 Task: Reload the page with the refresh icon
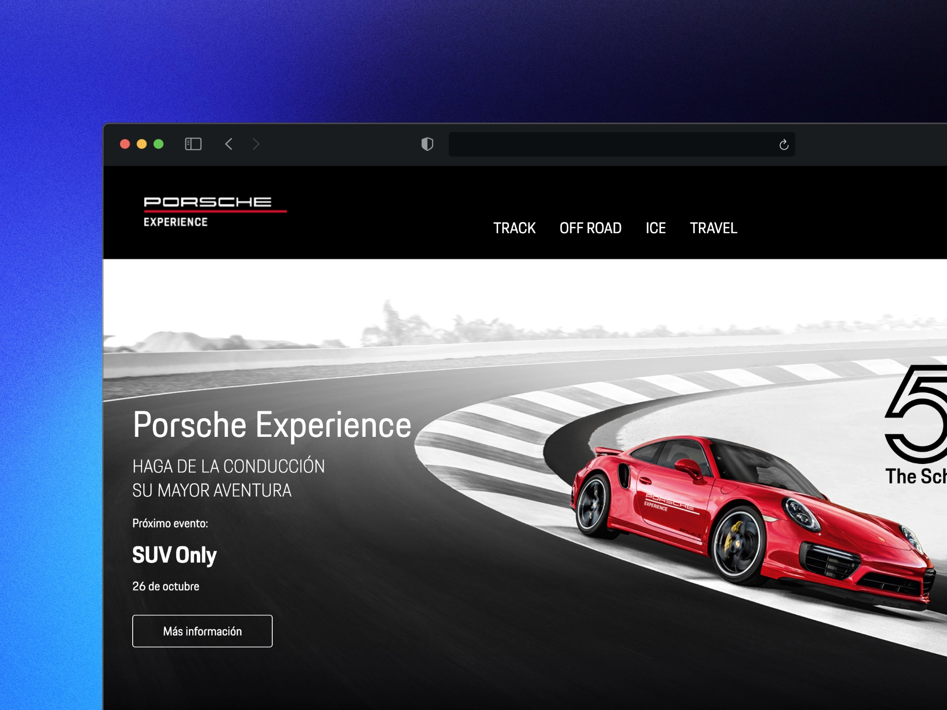784,144
